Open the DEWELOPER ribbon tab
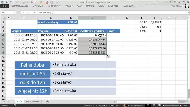Viewport: 190px width, 107px height. (x=113, y=6)
